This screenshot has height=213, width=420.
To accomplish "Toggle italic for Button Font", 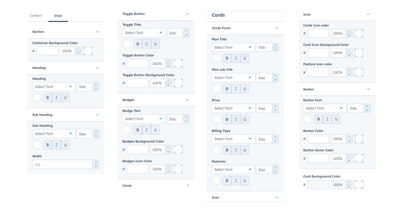I will pyautogui.click(x=327, y=119).
